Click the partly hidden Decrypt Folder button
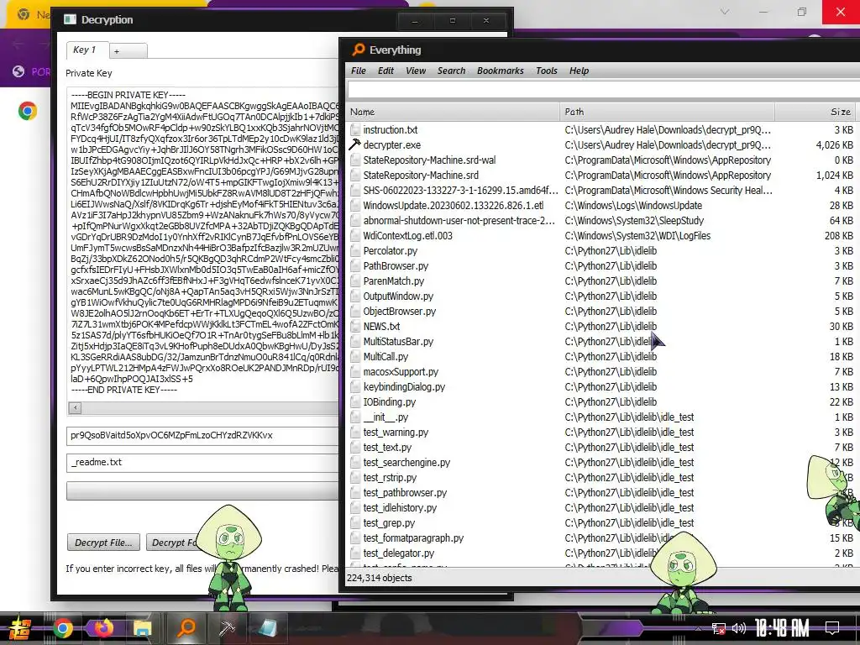Image resolution: width=860 pixels, height=645 pixels. (173, 543)
